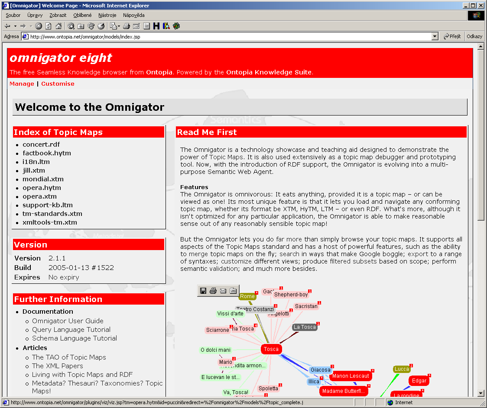Open the opera.hytm topic map
This screenshot has height=408, width=487.
click(42, 188)
